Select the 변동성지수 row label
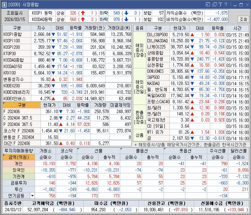Image resolution: width=251 pixels, height=215 pixels. click(17, 79)
